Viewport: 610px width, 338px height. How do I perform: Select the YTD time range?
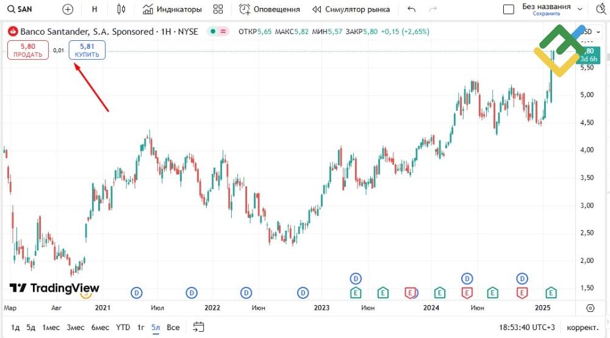click(x=123, y=327)
